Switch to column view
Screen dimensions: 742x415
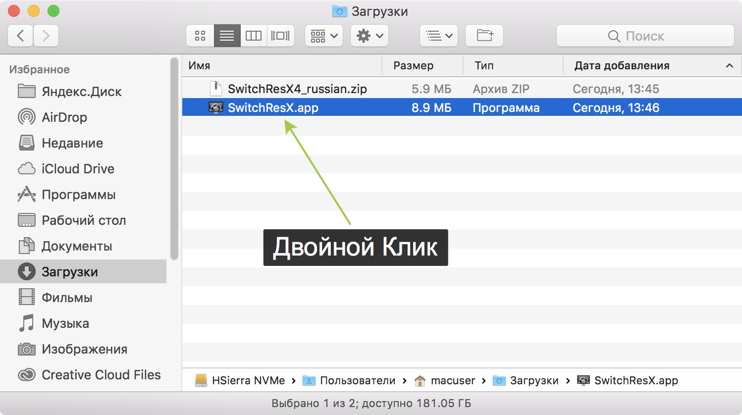(x=254, y=36)
